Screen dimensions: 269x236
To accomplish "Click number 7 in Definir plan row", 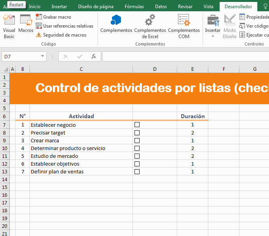I will click(23, 171).
